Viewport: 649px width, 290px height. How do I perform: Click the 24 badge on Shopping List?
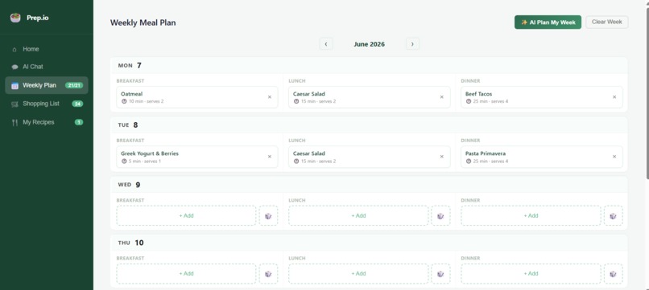pos(77,104)
